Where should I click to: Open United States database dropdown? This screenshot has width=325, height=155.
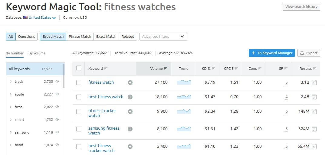point(39,18)
